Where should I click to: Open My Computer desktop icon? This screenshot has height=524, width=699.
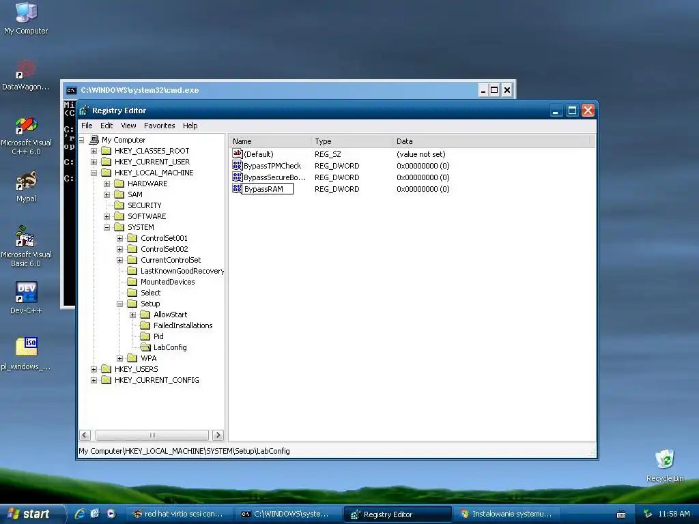26,12
